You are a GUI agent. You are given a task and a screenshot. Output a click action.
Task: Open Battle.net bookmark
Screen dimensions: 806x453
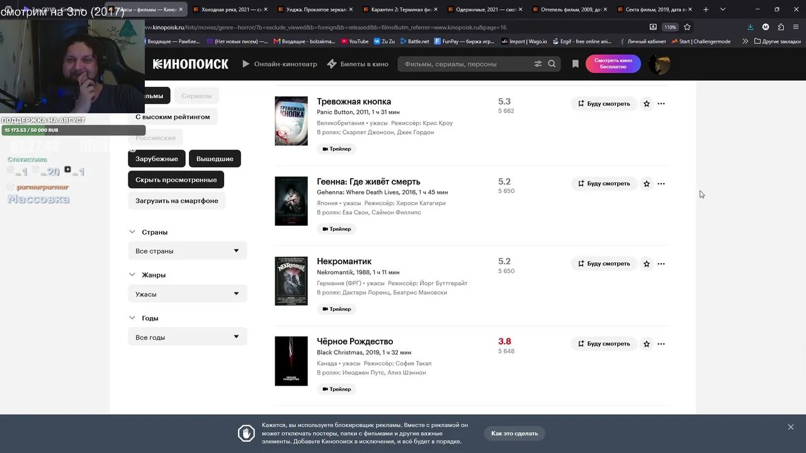tap(414, 42)
